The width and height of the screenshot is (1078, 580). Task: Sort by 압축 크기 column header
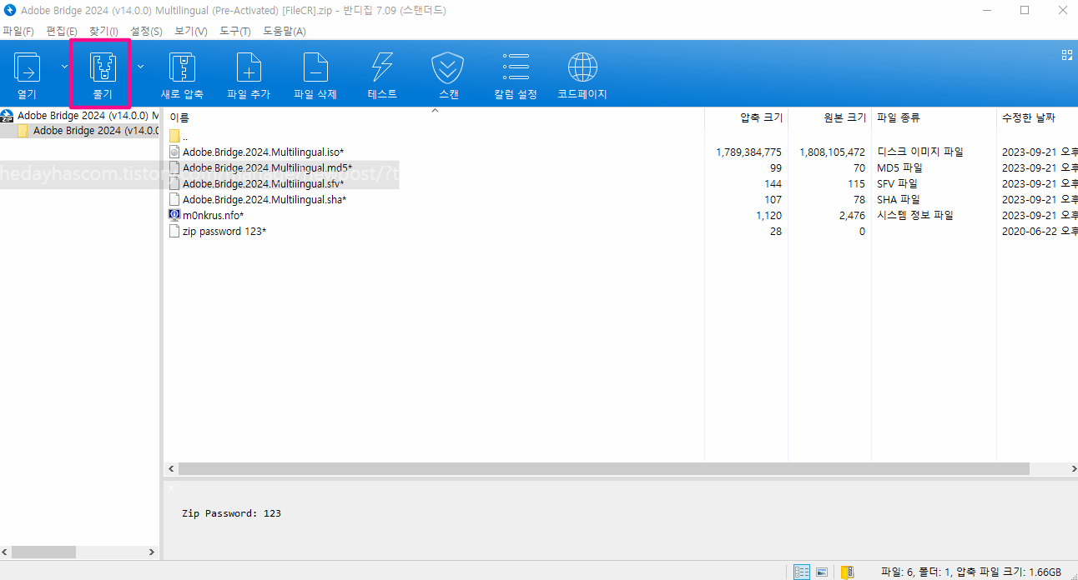pos(762,118)
